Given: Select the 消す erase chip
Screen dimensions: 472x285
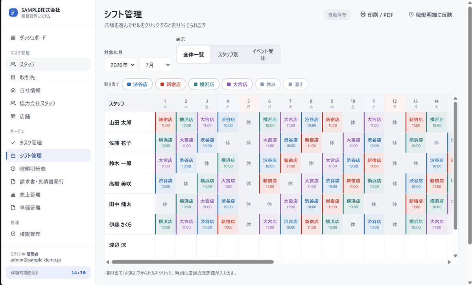Looking at the screenshot, I should point(296,84).
